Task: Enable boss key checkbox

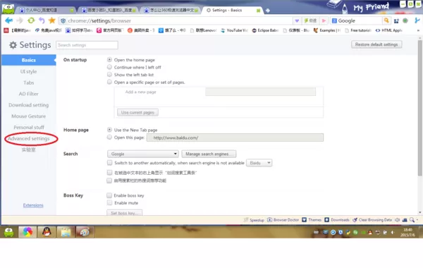Action: tap(109, 195)
